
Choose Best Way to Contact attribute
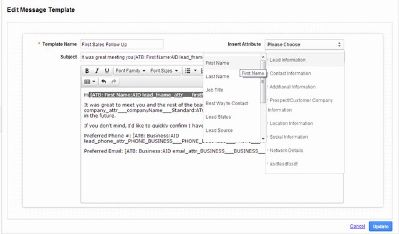(232, 103)
